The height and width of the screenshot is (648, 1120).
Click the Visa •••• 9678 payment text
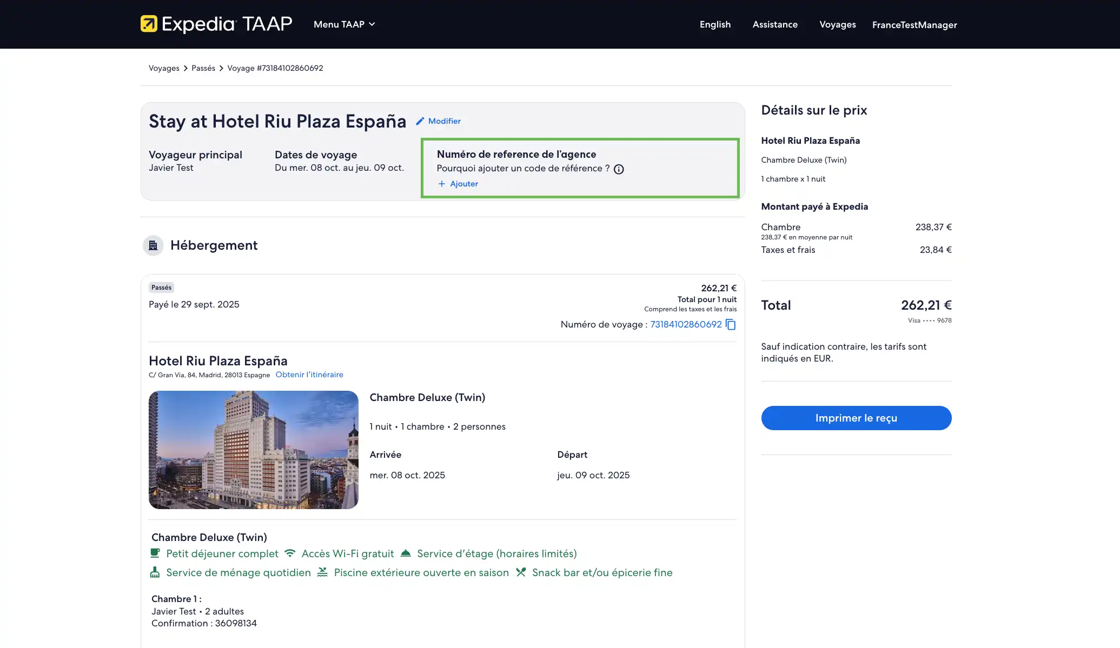930,320
